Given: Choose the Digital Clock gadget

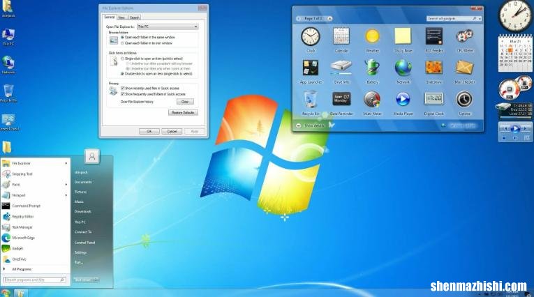Looking at the screenshot, I should click(434, 99).
